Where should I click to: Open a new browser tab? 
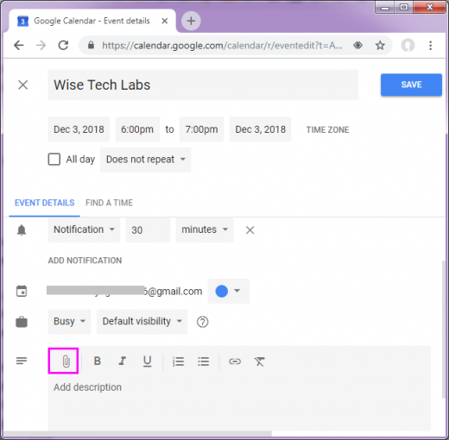point(191,21)
